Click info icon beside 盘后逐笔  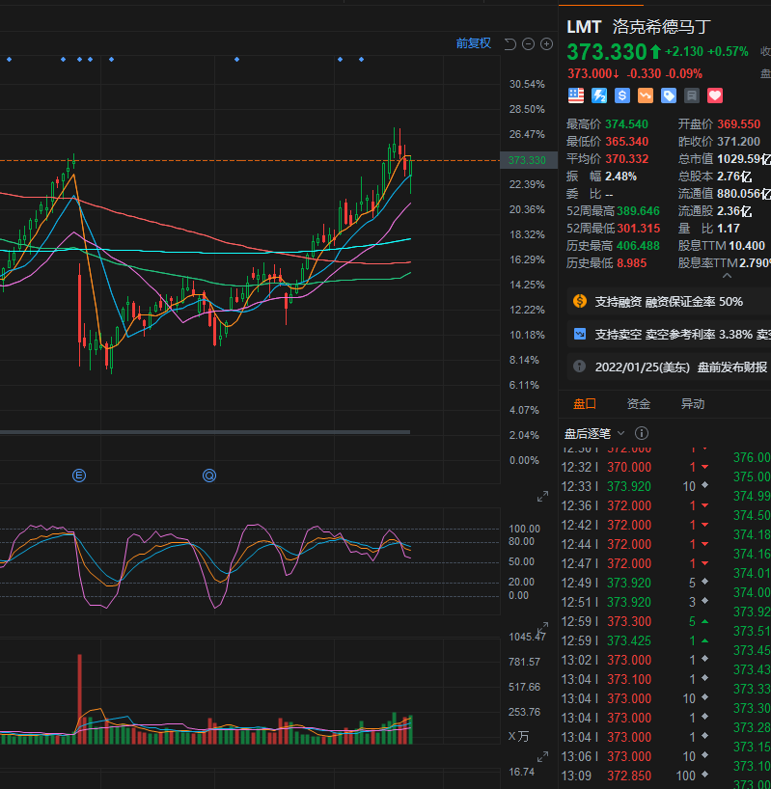point(642,433)
